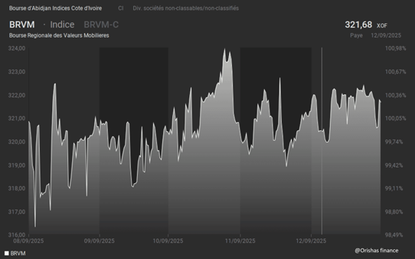Screen dimensions: 415x259
Task: Click the 324,00 price axis label
Action: tap(16, 49)
